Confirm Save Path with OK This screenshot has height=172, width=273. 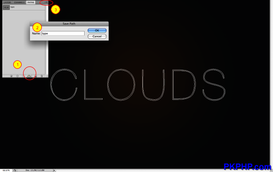tap(97, 31)
